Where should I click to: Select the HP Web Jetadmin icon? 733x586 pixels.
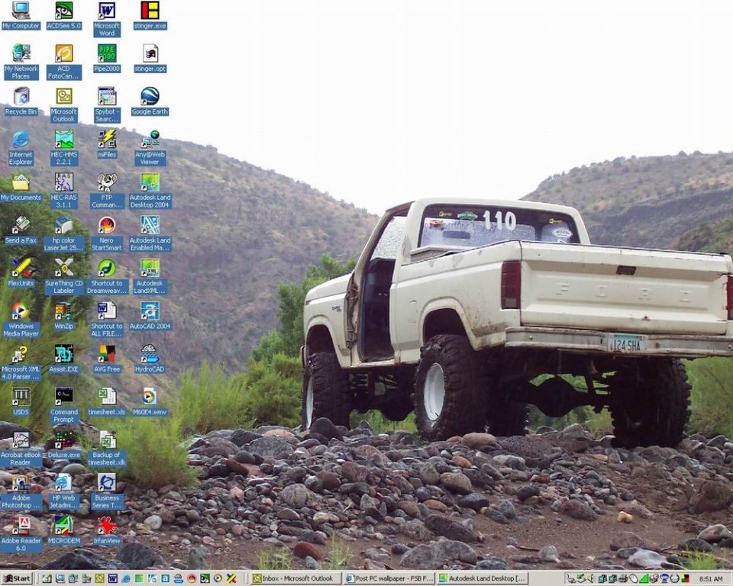point(63,491)
